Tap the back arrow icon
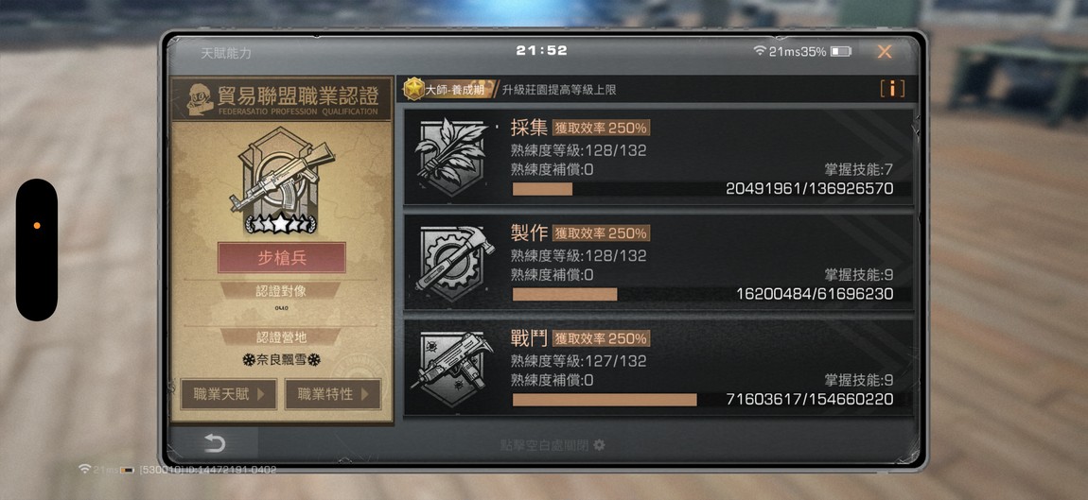1088x500 pixels. pos(215,443)
